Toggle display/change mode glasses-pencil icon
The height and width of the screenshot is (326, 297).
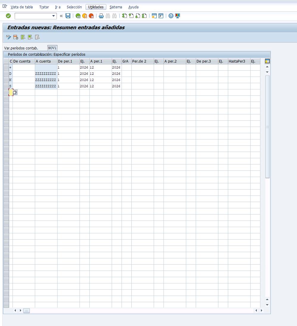(9, 37)
